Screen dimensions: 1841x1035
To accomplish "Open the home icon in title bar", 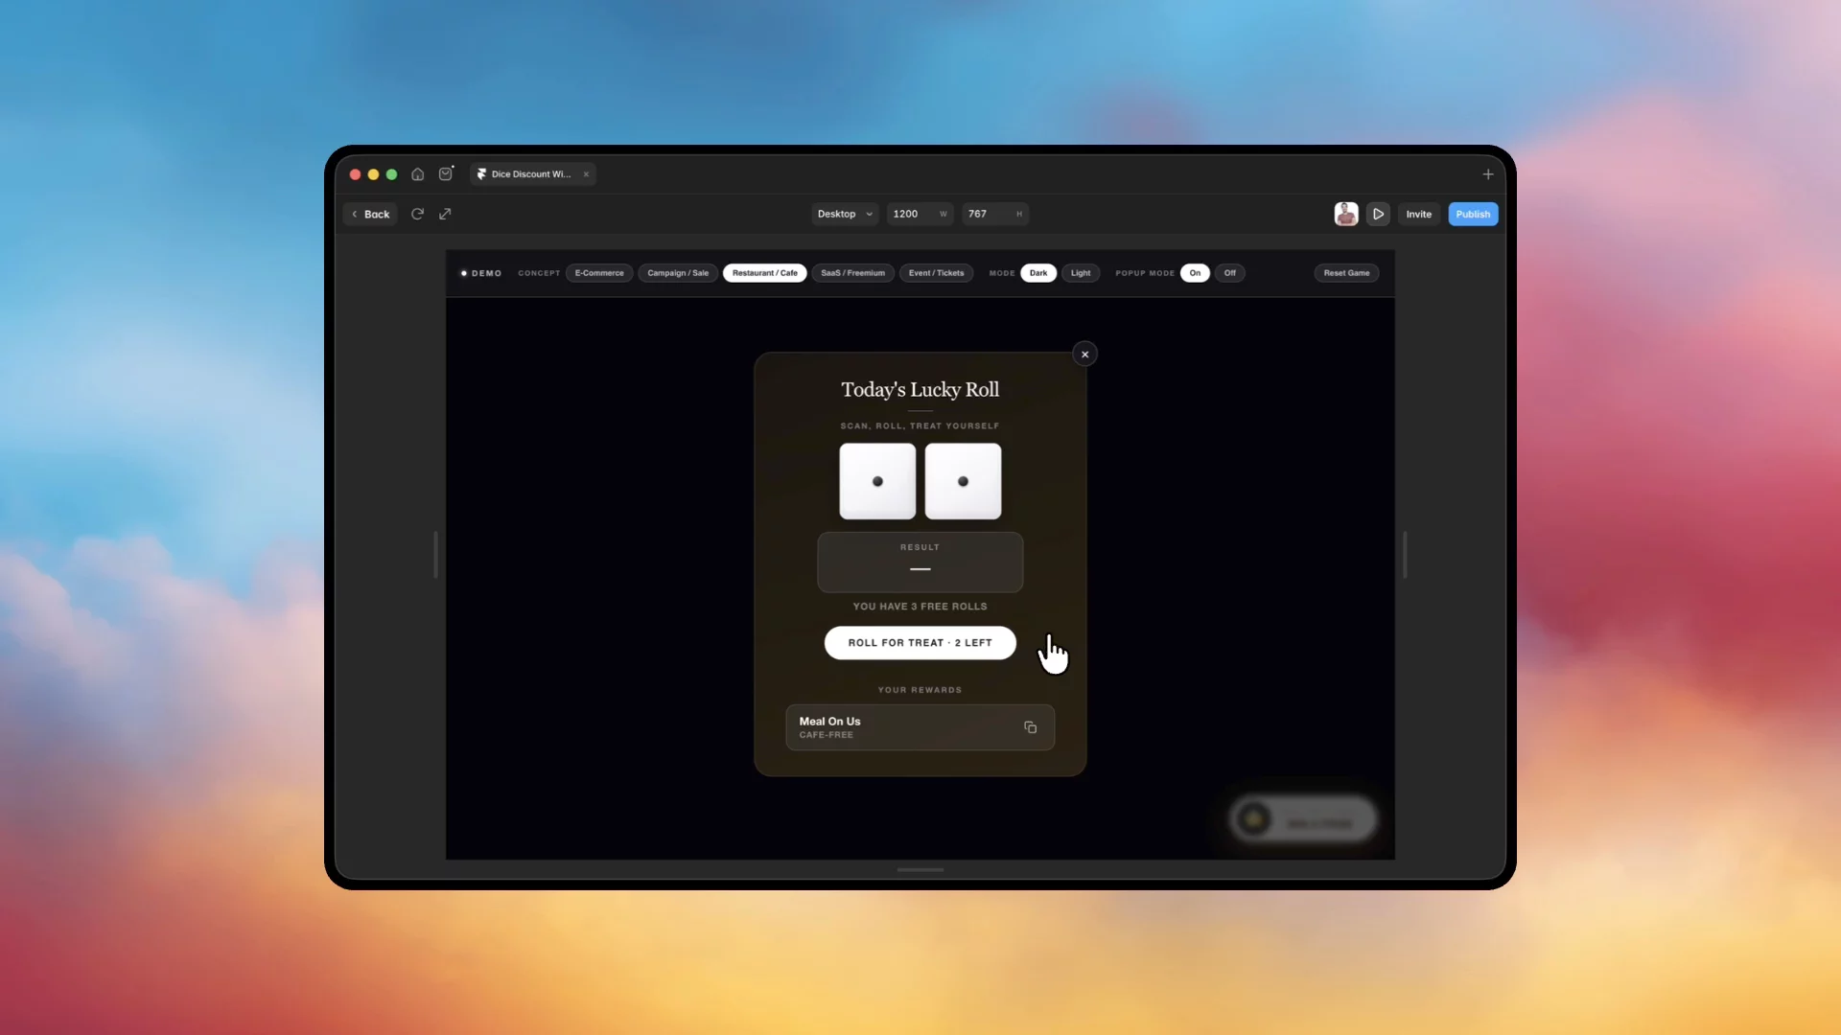I will pyautogui.click(x=417, y=174).
